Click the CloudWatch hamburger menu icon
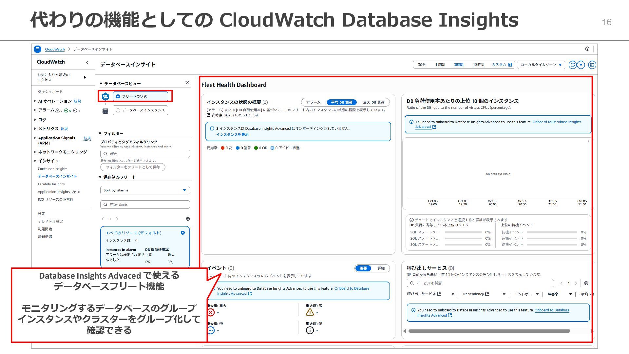 click(x=38, y=49)
